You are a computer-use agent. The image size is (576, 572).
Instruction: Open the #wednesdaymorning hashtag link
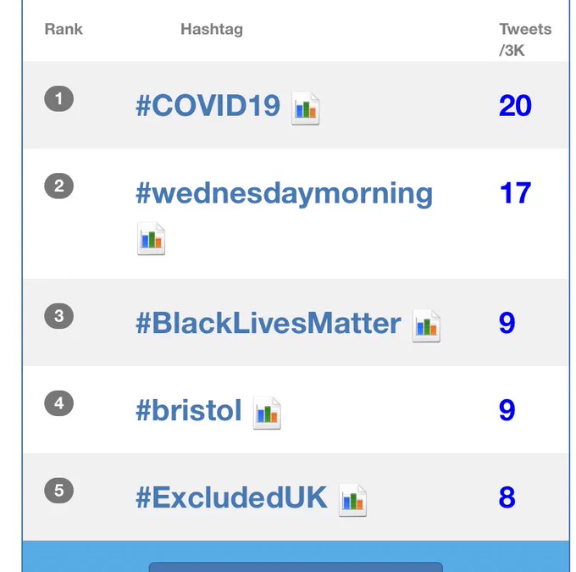tap(284, 194)
